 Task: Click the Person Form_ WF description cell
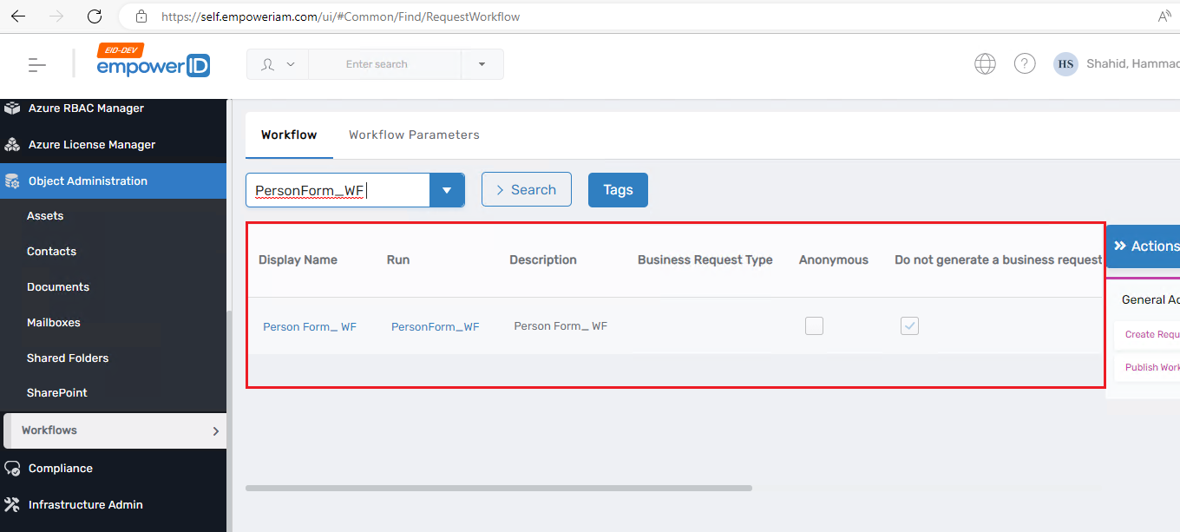(560, 326)
